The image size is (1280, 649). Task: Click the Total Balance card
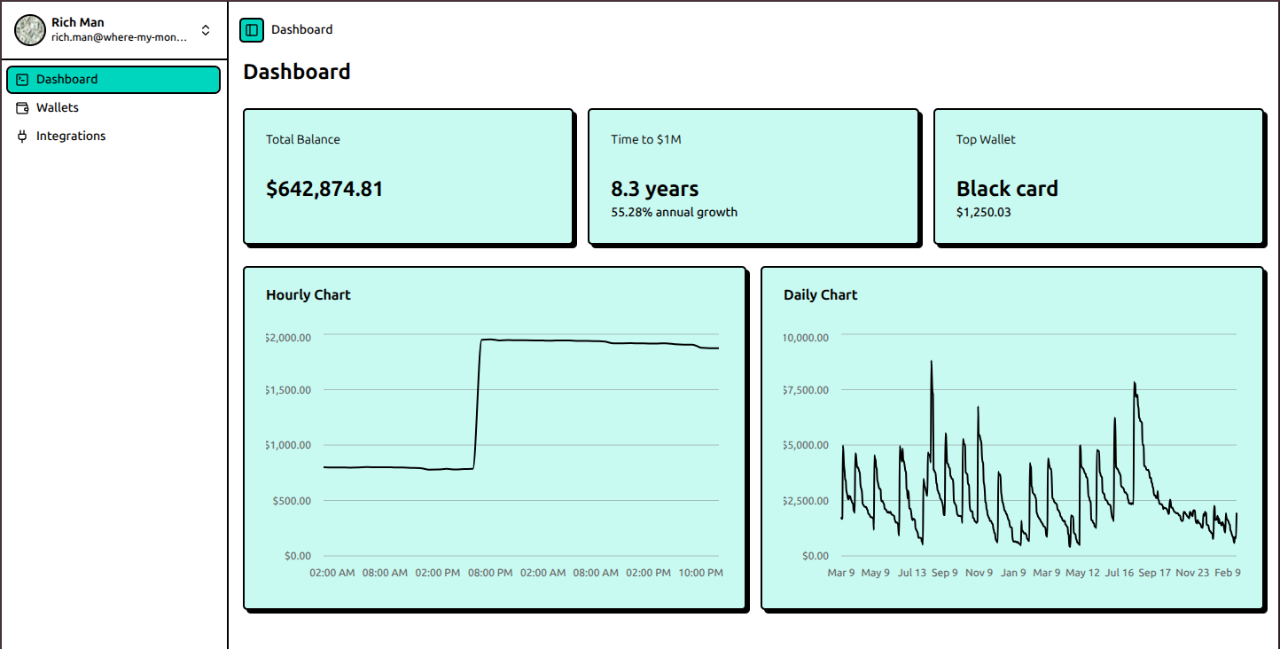pos(408,176)
